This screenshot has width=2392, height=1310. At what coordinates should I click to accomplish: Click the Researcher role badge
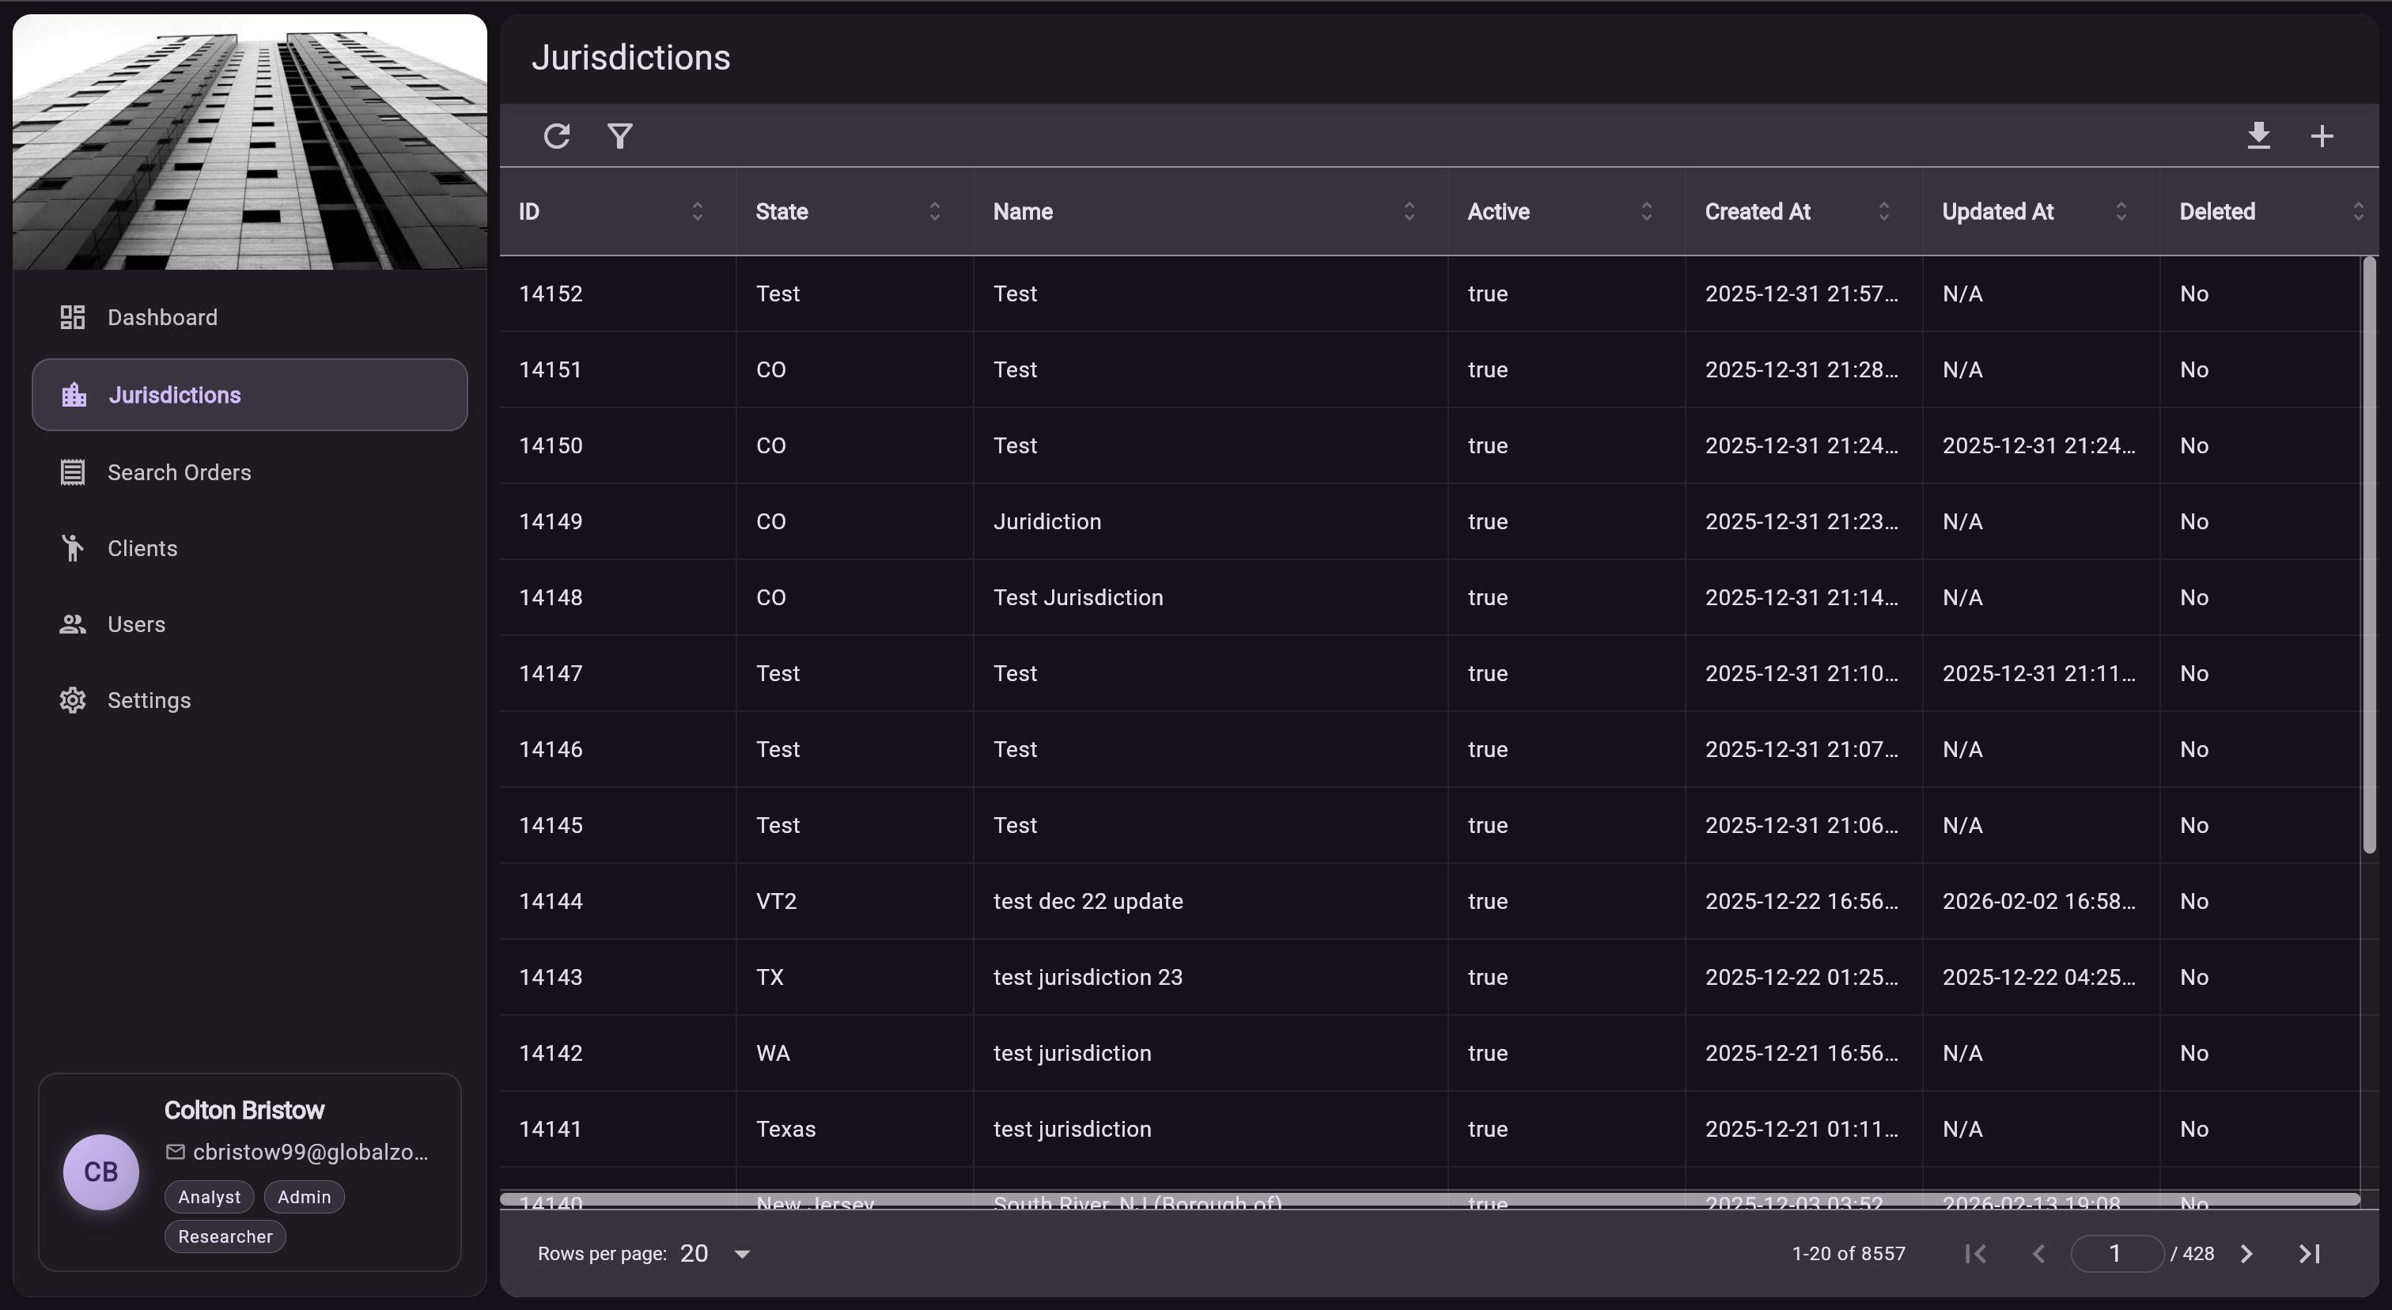coord(225,1236)
